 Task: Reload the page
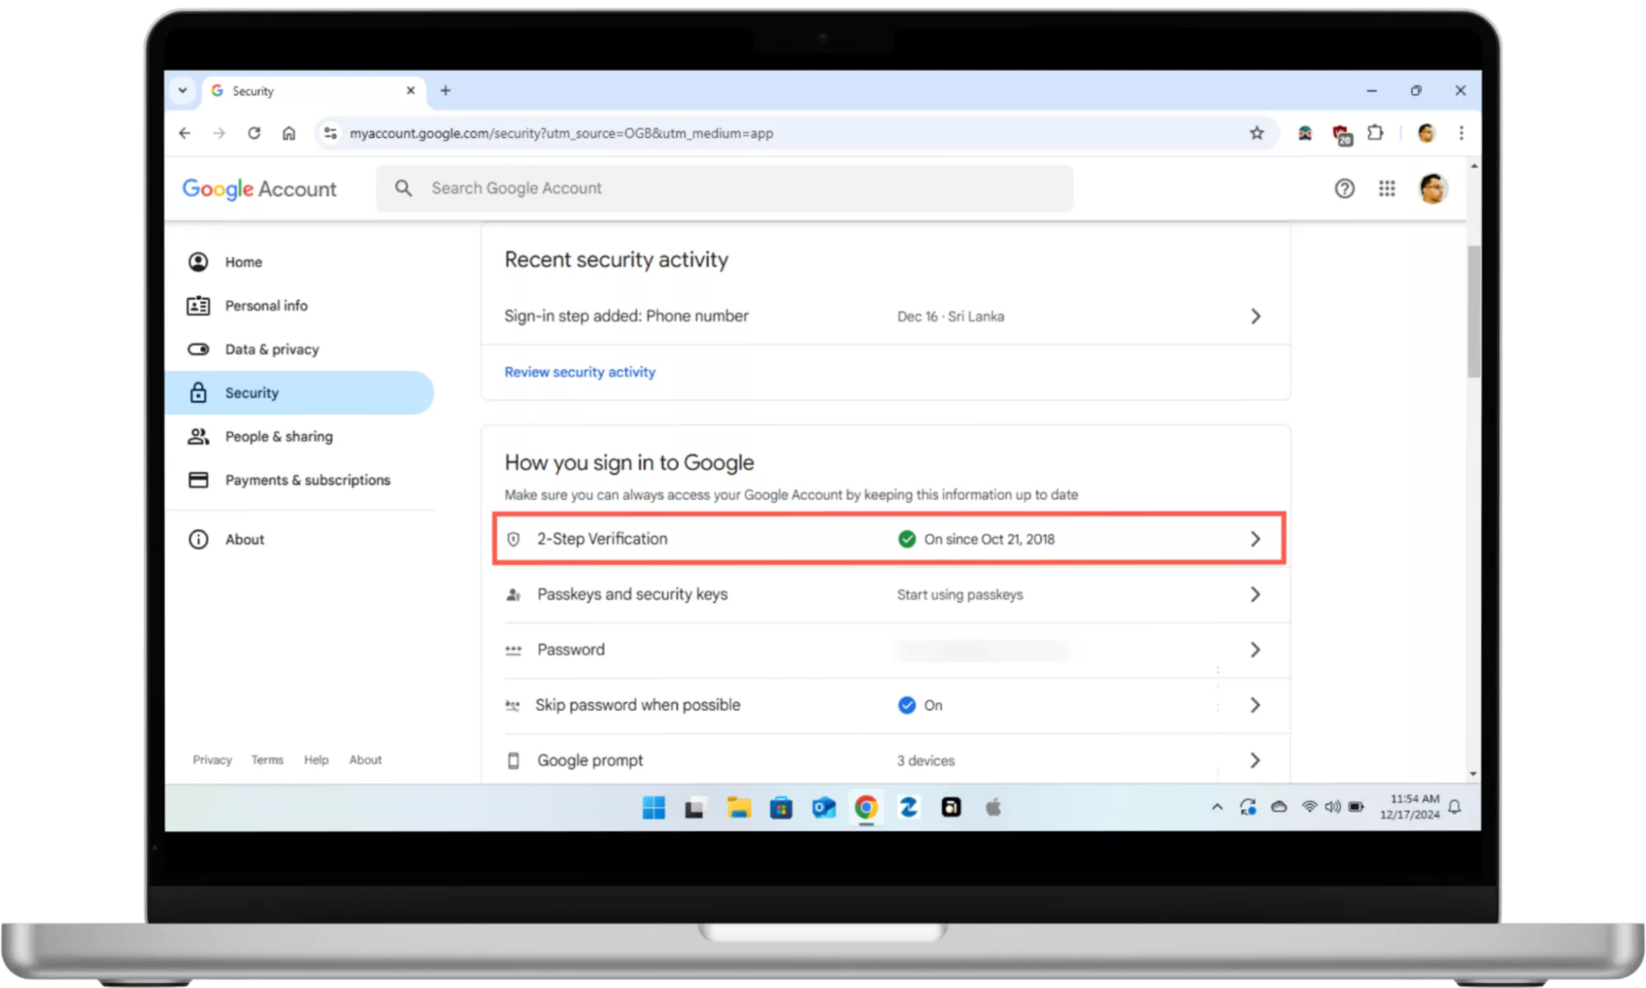pos(254,133)
